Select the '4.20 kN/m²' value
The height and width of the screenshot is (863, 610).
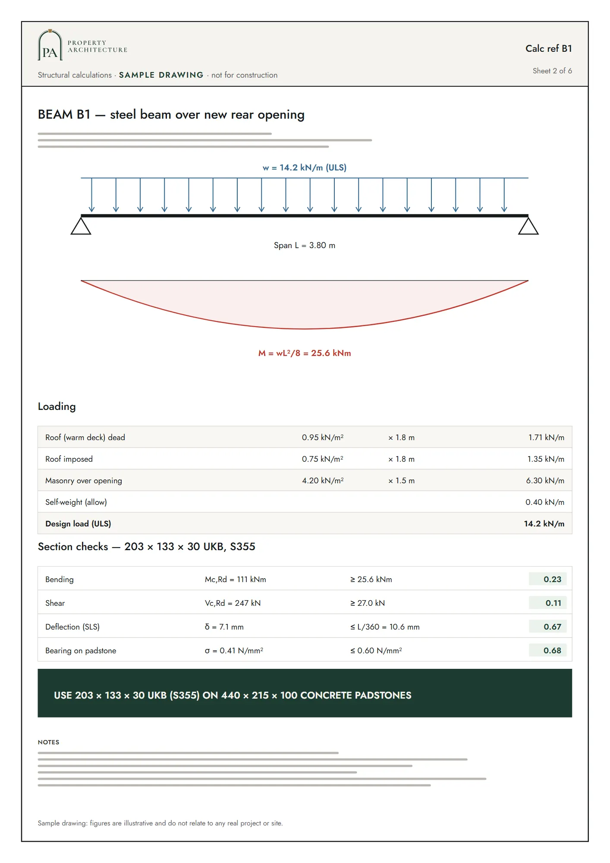coord(323,481)
